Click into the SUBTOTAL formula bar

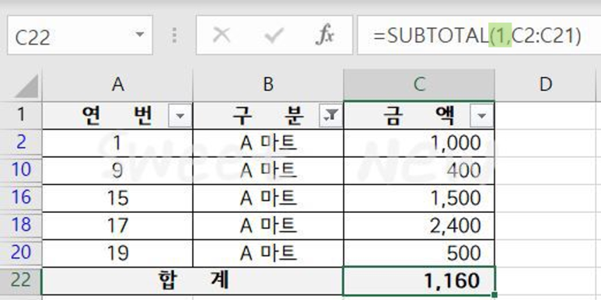pos(479,35)
